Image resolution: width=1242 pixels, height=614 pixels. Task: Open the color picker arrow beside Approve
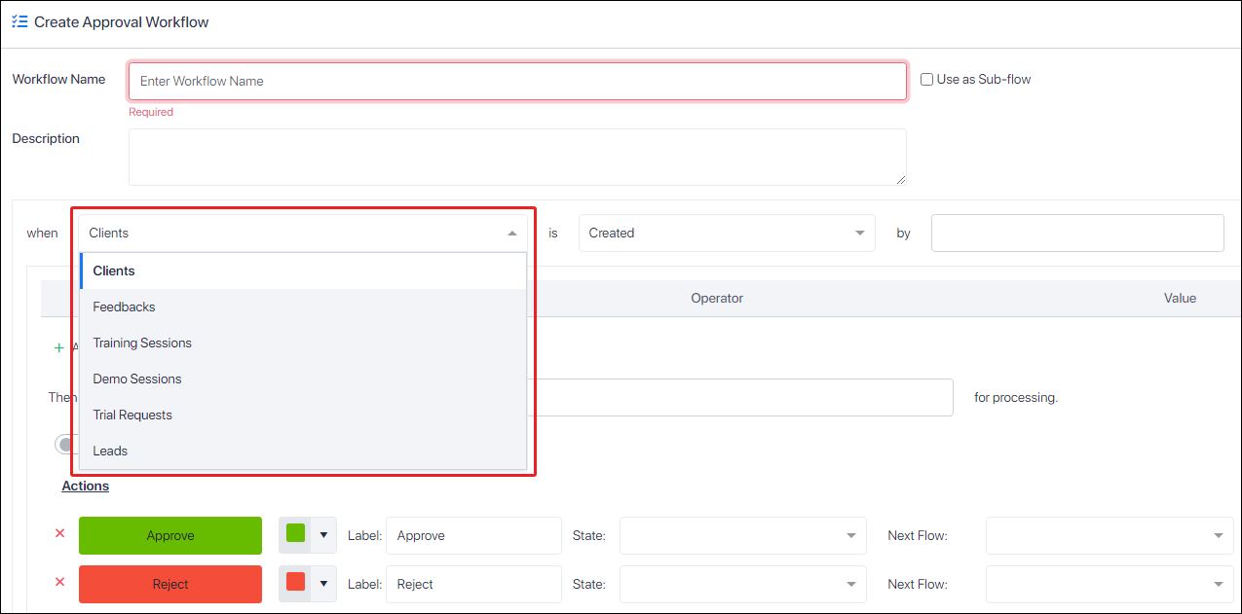[324, 535]
